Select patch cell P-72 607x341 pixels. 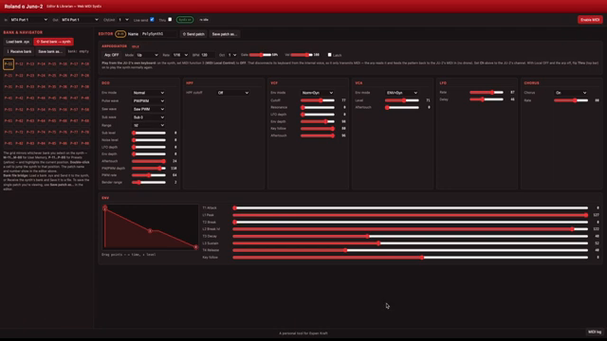(19, 133)
